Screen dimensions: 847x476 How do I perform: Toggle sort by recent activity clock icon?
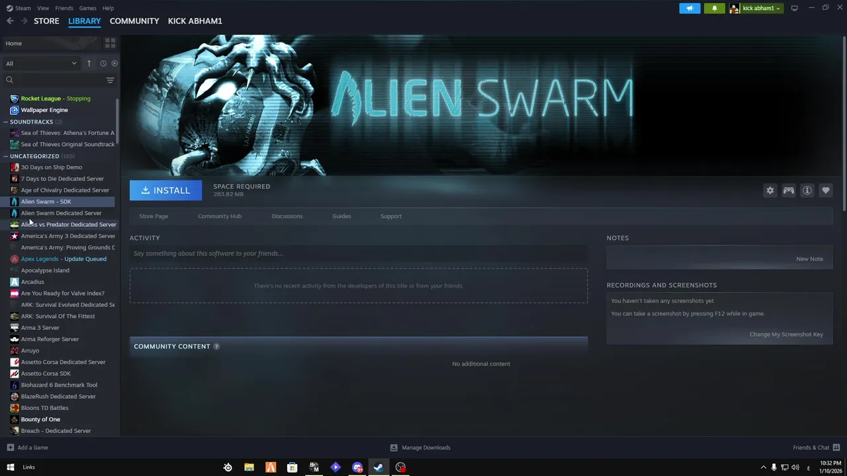point(103,63)
